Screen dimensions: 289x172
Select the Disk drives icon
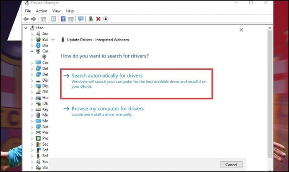[x=38, y=80]
